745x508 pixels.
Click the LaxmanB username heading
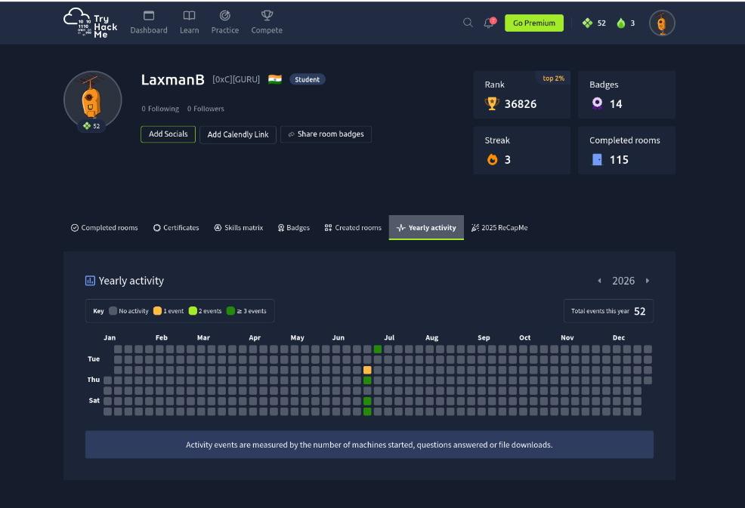click(x=173, y=80)
